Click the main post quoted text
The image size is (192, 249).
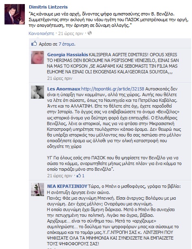(108, 20)
